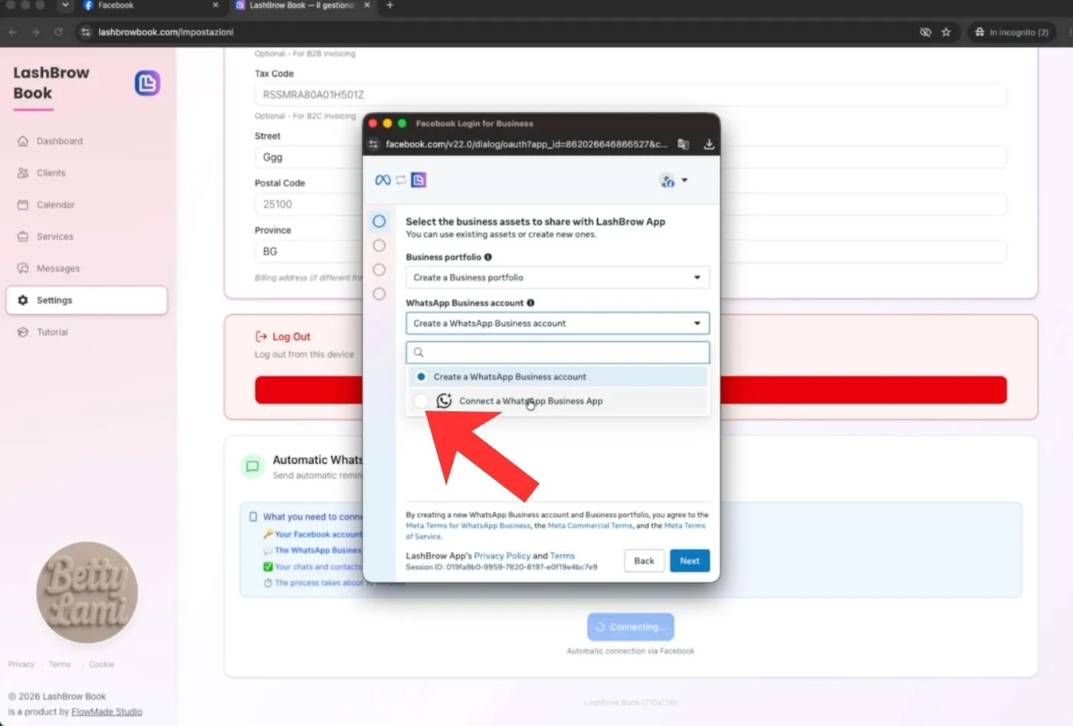The width and height of the screenshot is (1073, 726).
Task: Open the account avatar dropdown in dialog
Action: tap(674, 181)
